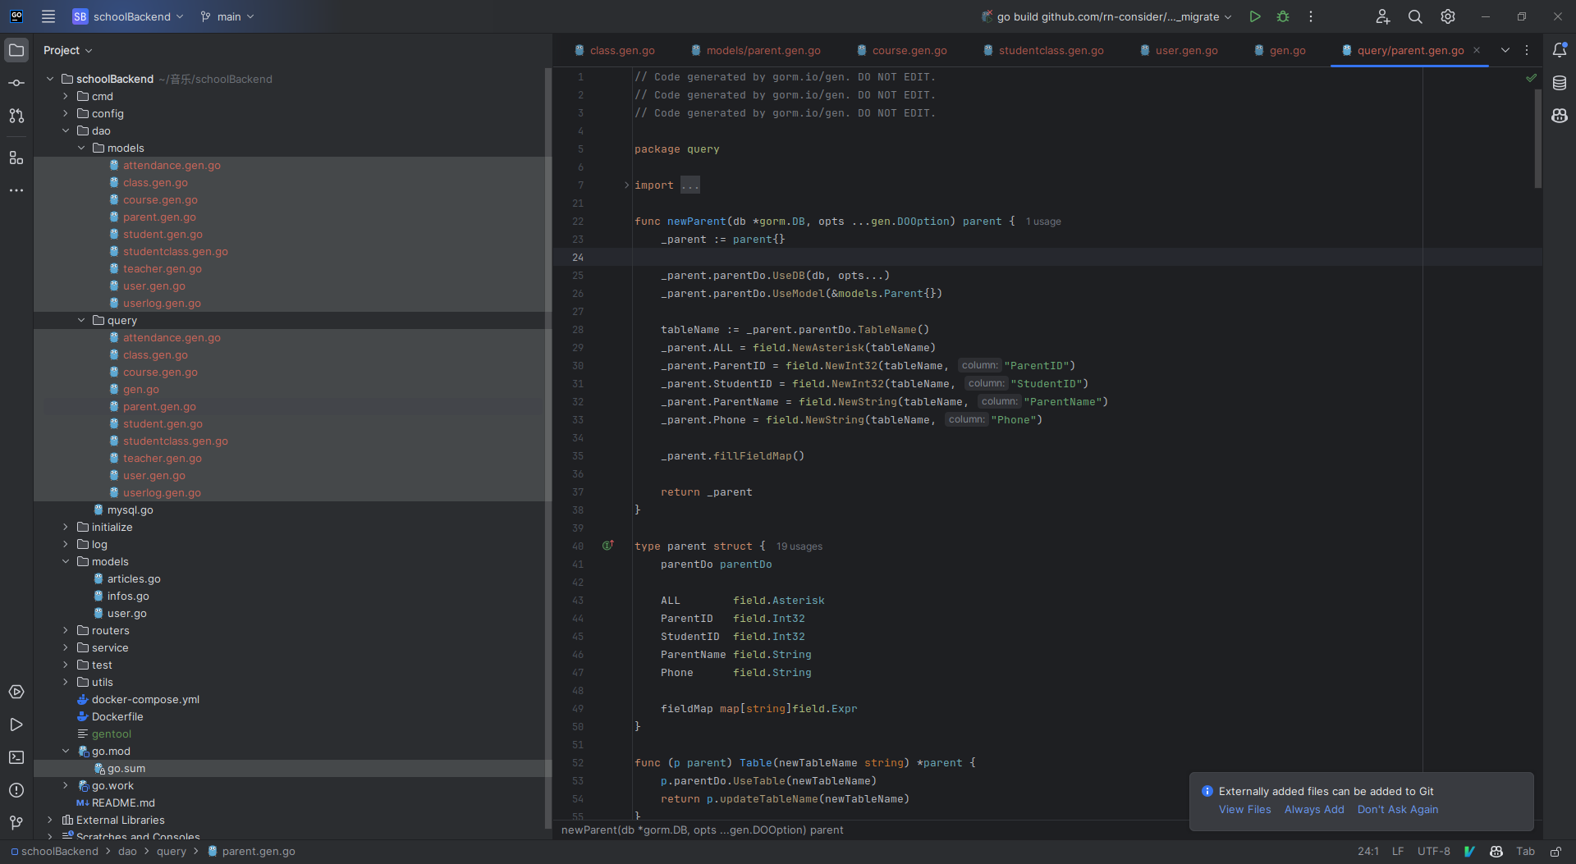Expand the cmd folder
This screenshot has width=1576, height=864.
66,96
